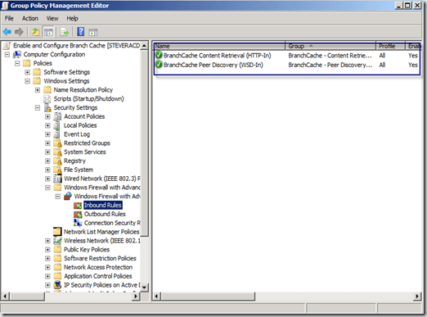This screenshot has width=427, height=317.
Task: Click the Export List toolbar icon
Action: (65, 32)
